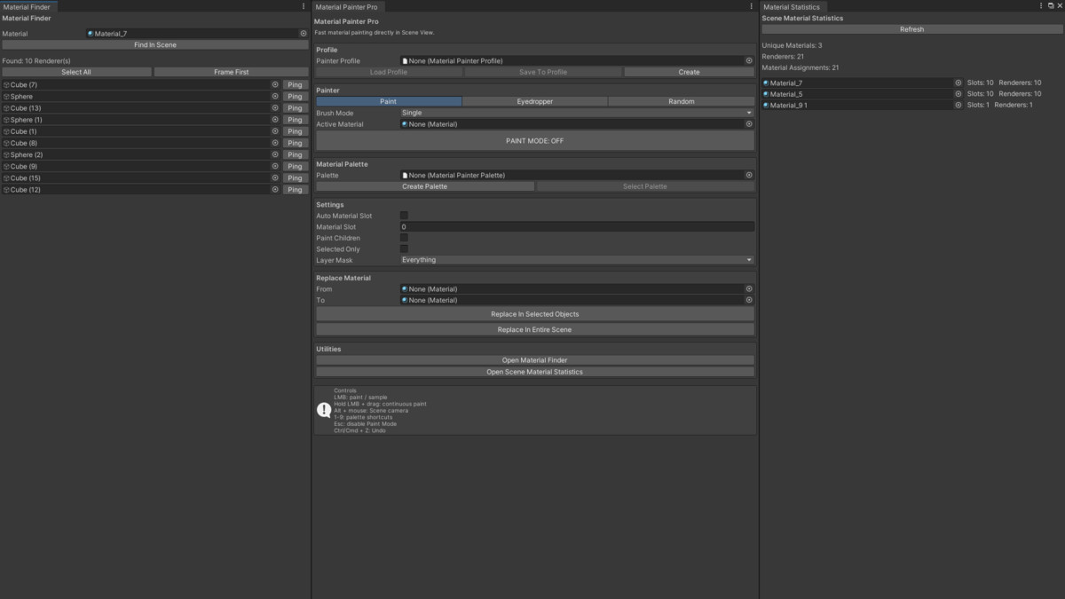1065x599 pixels.
Task: Switch to Material Statistics tab
Action: pyautogui.click(x=793, y=6)
